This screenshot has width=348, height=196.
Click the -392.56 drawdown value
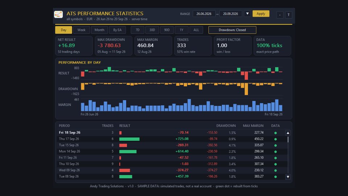click(212, 145)
